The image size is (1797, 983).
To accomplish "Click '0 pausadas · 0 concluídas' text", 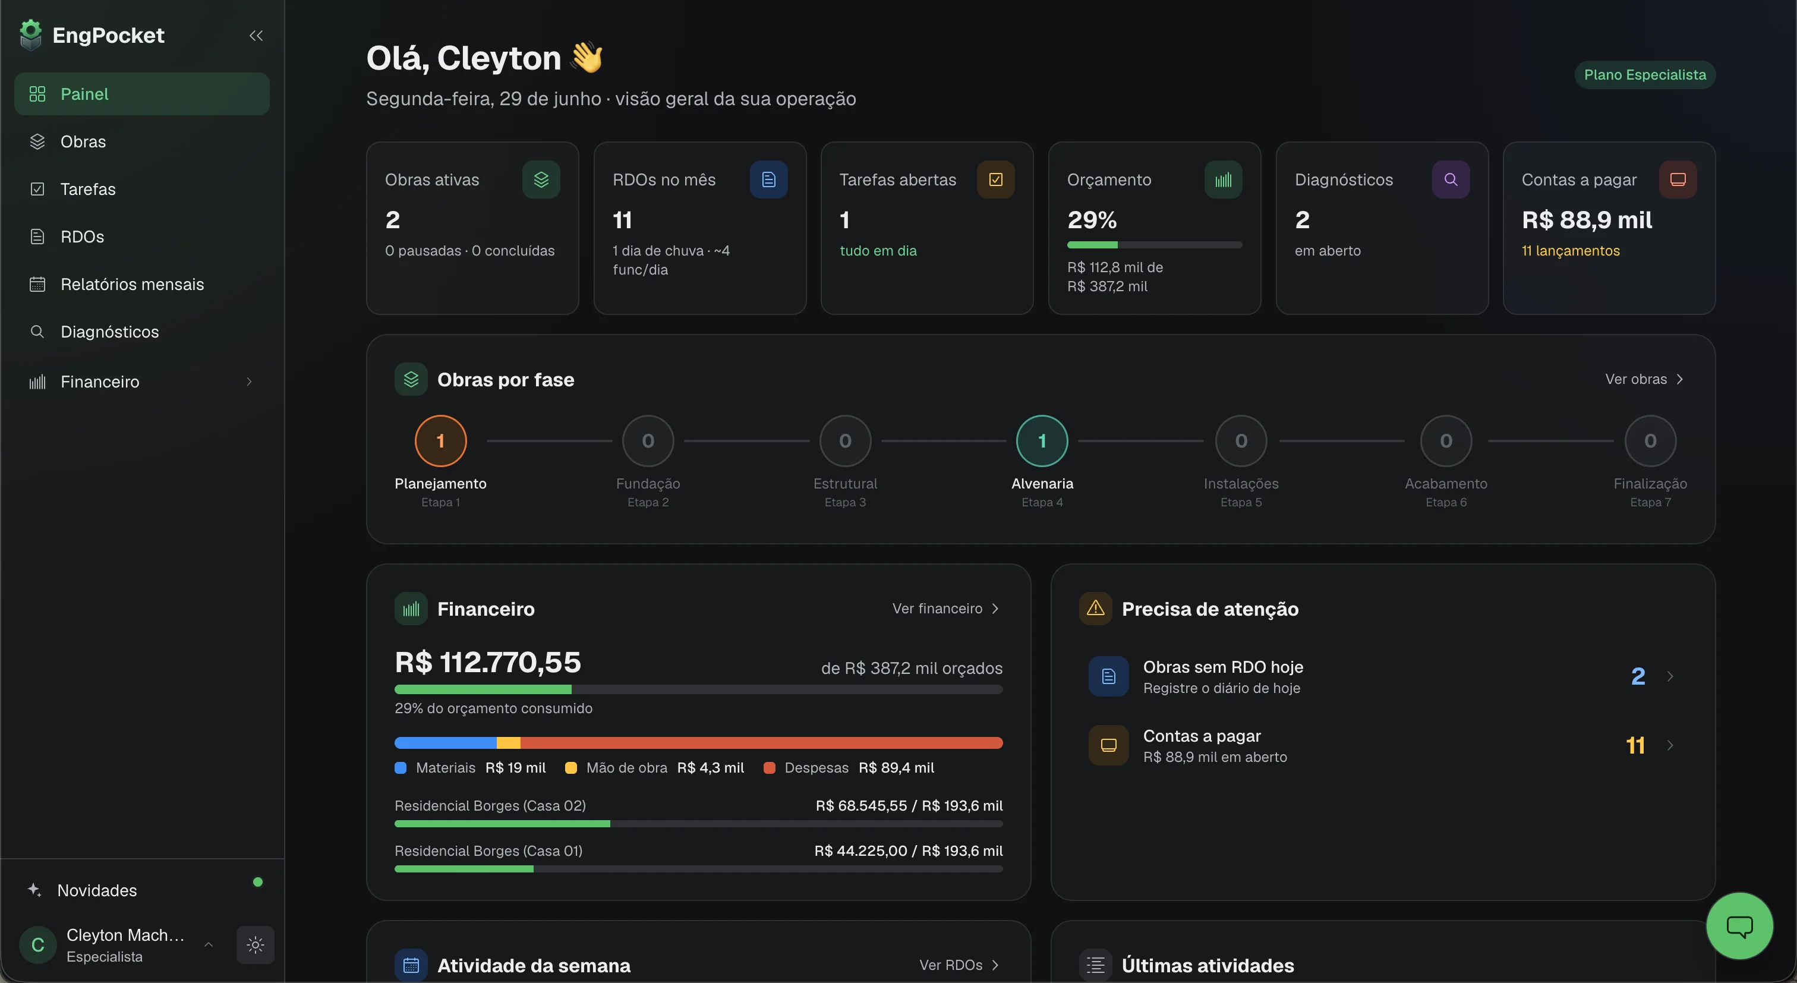I will pyautogui.click(x=469, y=250).
